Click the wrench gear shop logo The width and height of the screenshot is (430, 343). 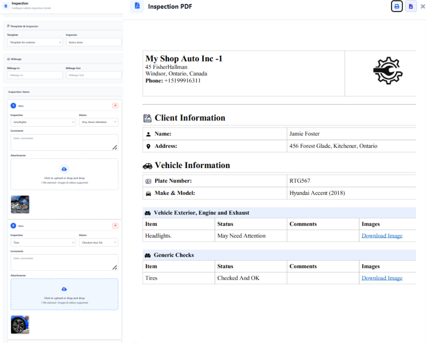[387, 71]
